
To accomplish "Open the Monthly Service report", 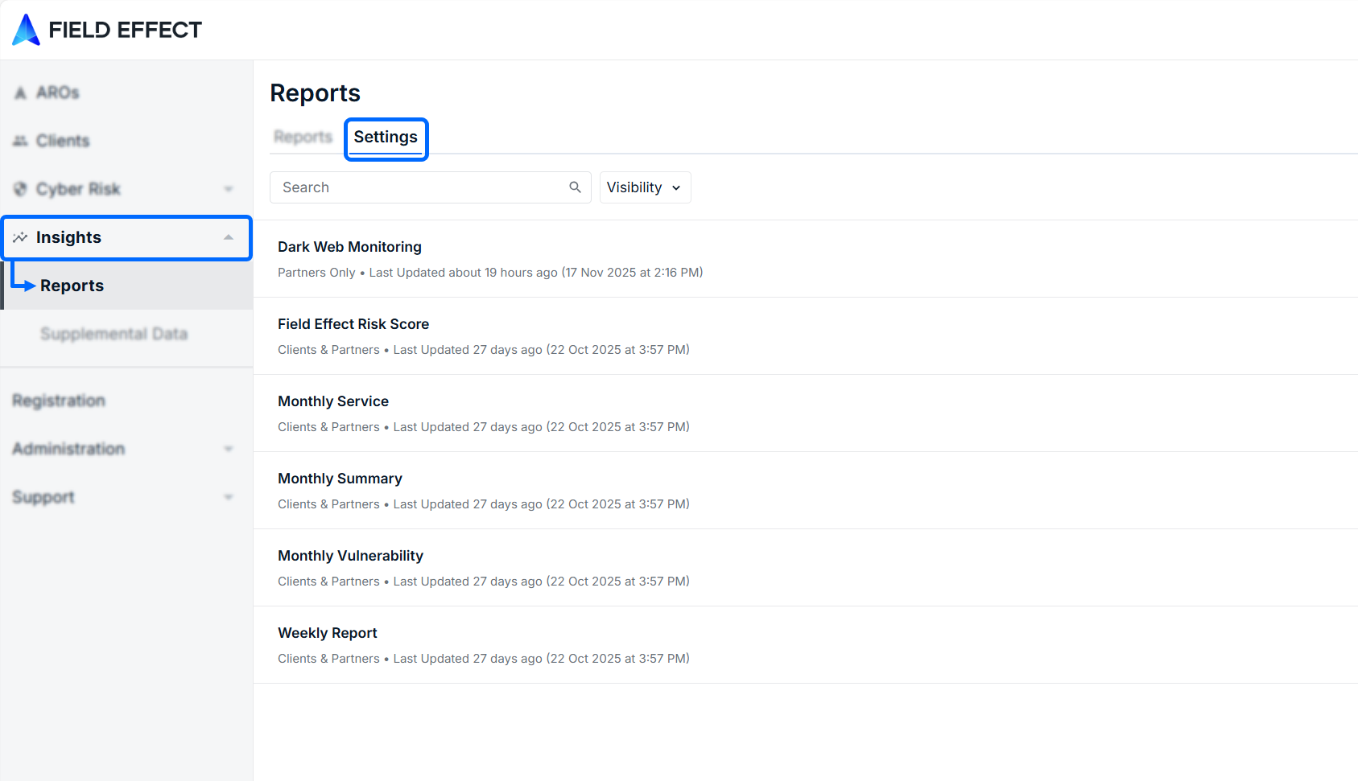I will click(x=806, y=413).
